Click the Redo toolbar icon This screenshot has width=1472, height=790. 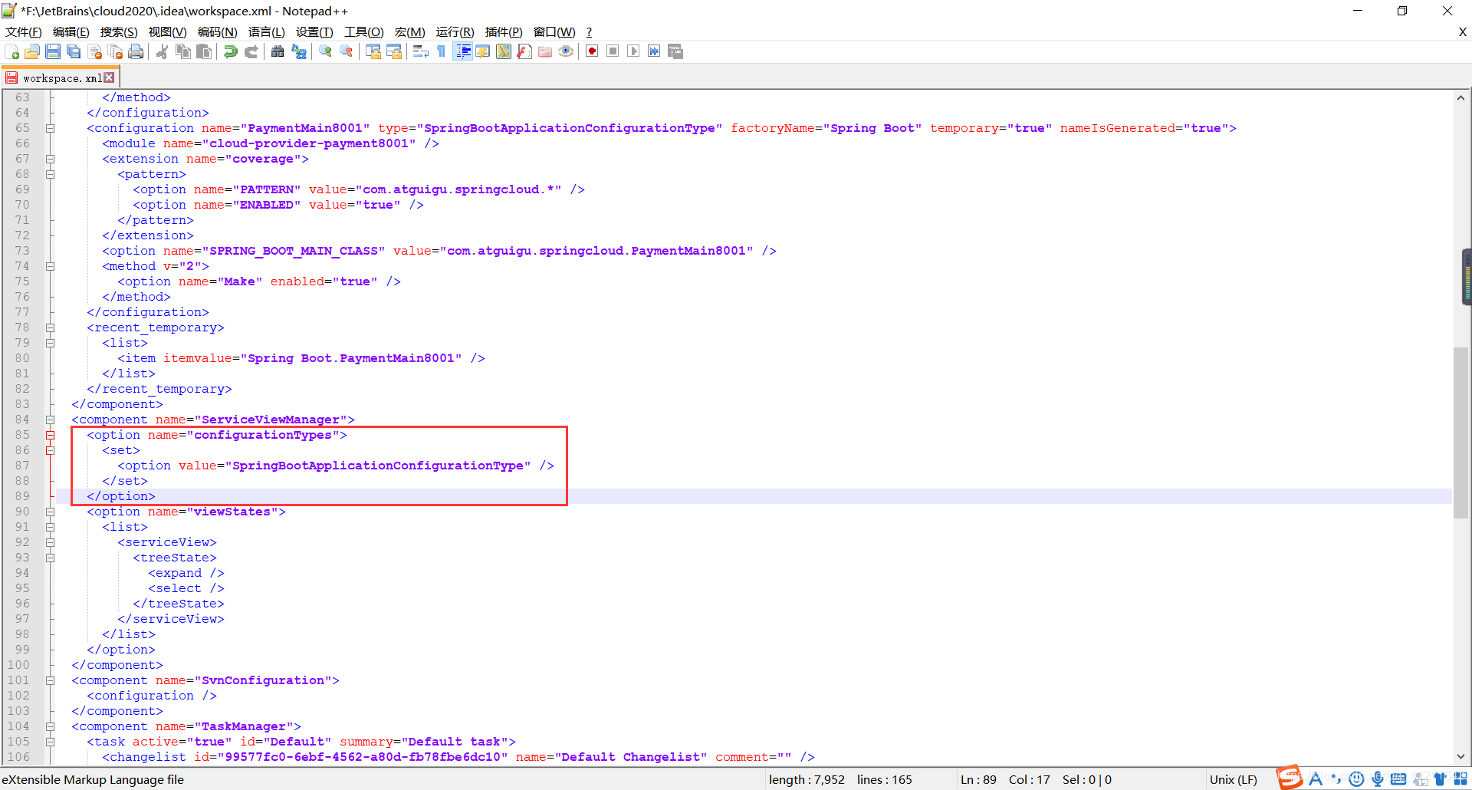pyautogui.click(x=251, y=51)
